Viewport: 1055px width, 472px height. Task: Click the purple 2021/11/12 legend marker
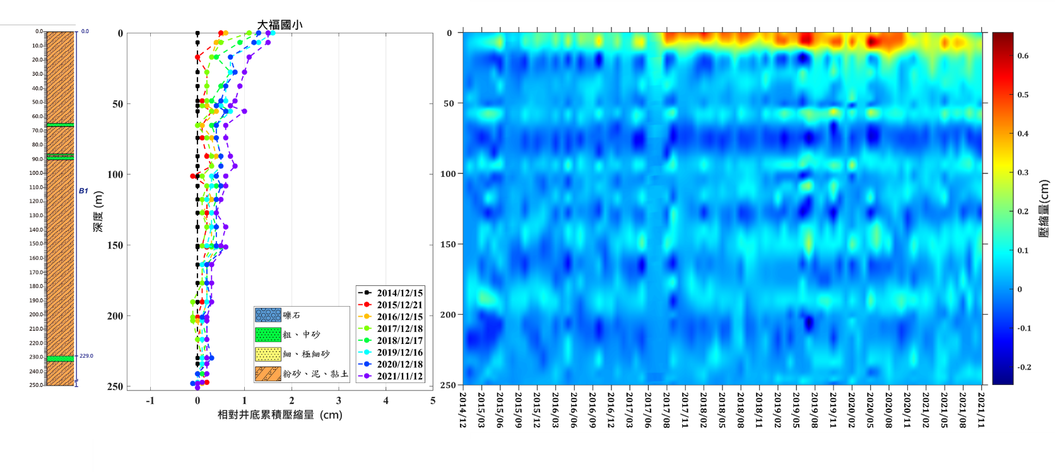coord(367,376)
